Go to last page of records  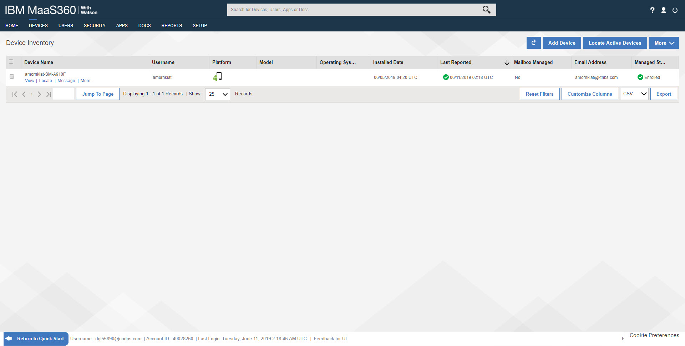coord(49,94)
